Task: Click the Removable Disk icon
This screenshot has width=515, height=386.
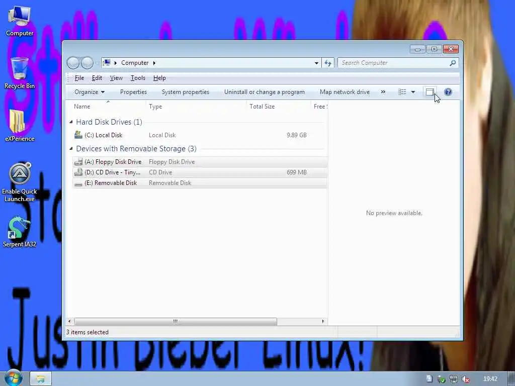Action: point(78,183)
